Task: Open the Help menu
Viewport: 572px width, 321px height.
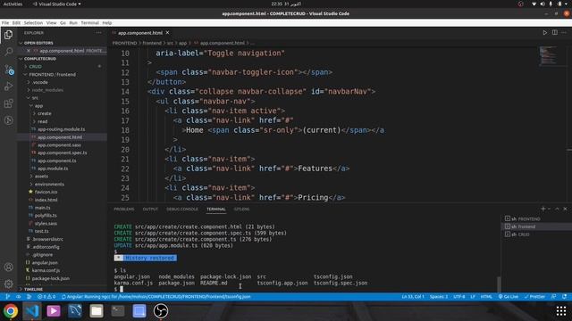Action: point(107,22)
